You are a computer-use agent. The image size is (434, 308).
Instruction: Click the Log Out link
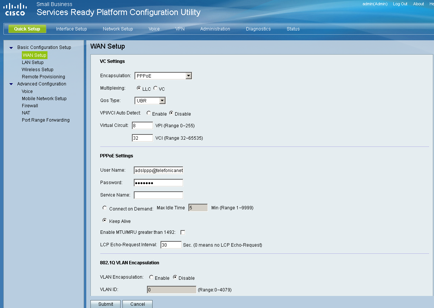(x=400, y=4)
